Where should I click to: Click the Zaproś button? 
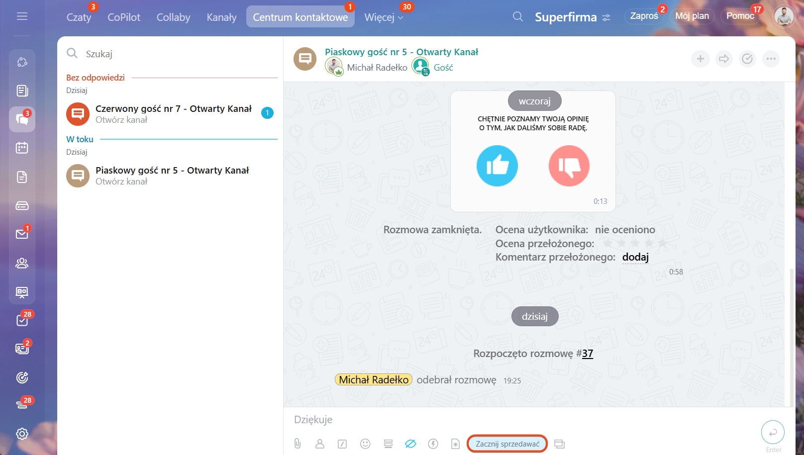(x=644, y=16)
